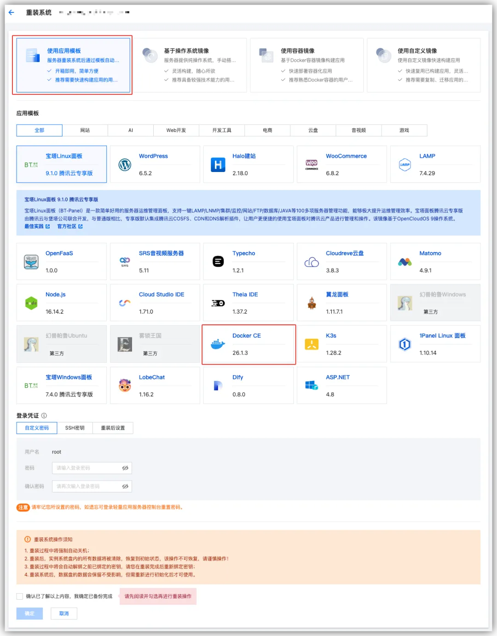
Task: Open the 音视频 category tab
Action: [x=358, y=130]
